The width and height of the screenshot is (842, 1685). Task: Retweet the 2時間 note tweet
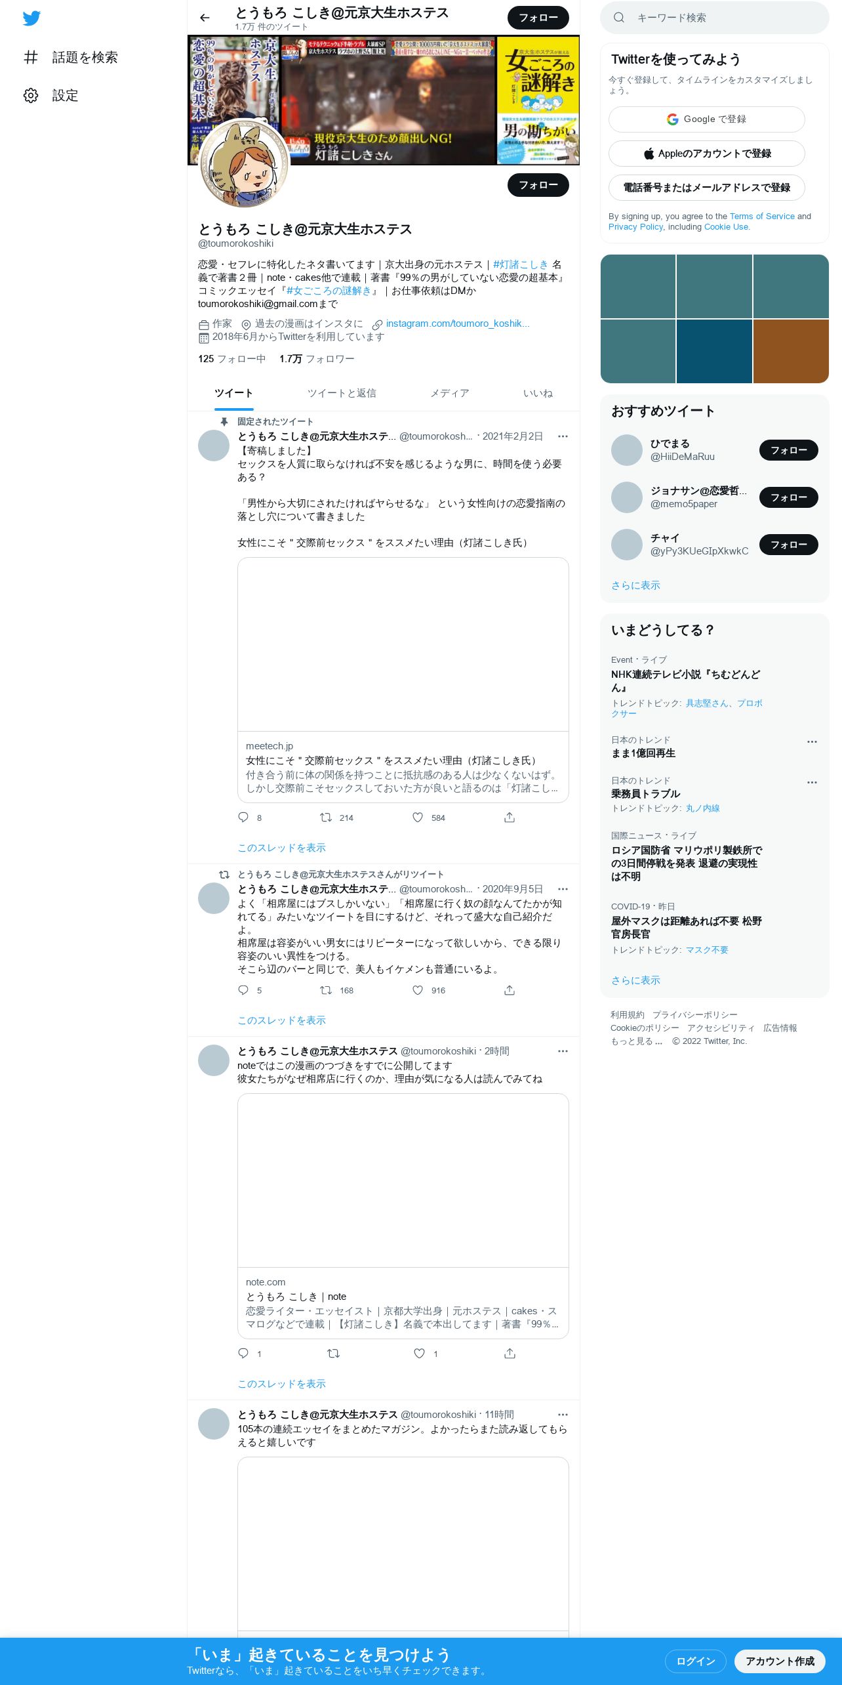coord(333,1353)
